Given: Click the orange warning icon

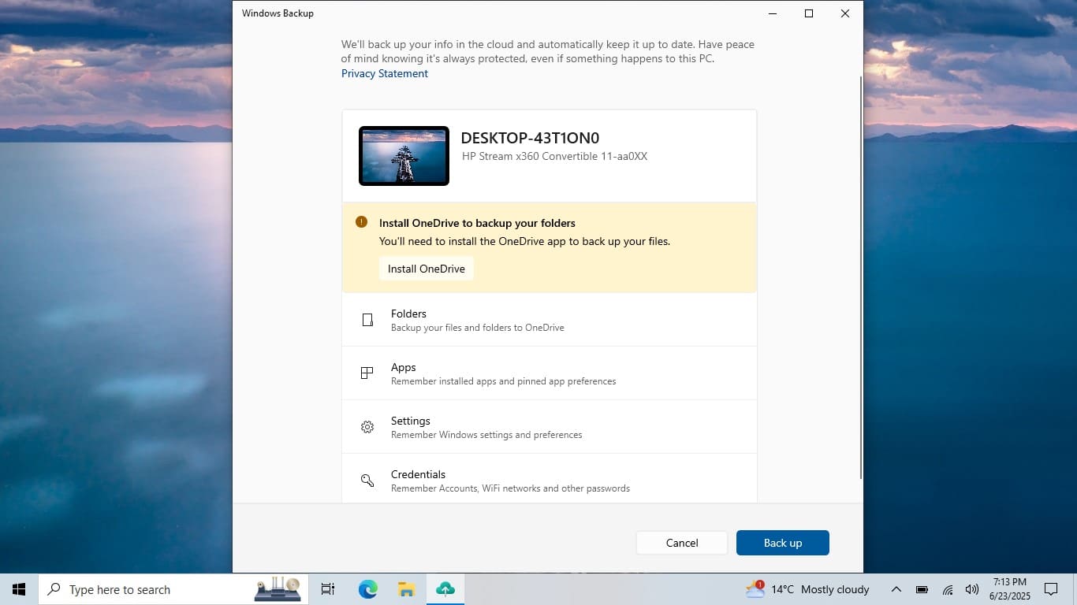Looking at the screenshot, I should coord(362,222).
